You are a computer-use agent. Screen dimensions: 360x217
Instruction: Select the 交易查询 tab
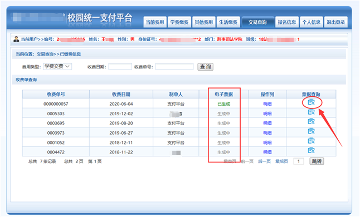(257, 22)
